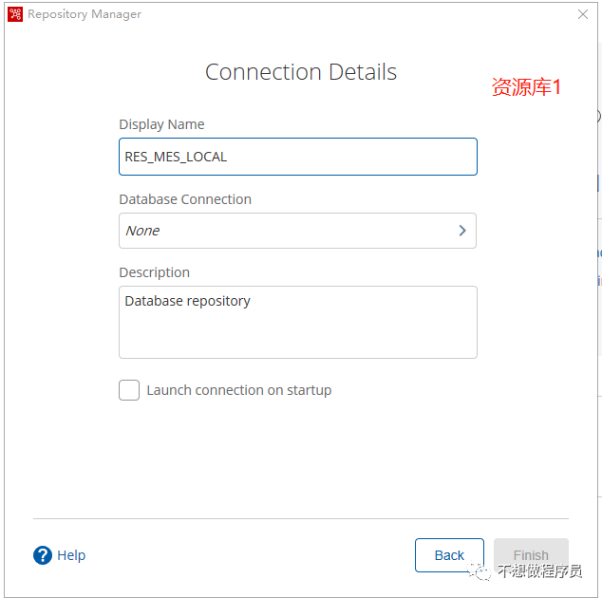602x598 pixels.
Task: Click the red '资源库1' annotation text
Action: [526, 87]
